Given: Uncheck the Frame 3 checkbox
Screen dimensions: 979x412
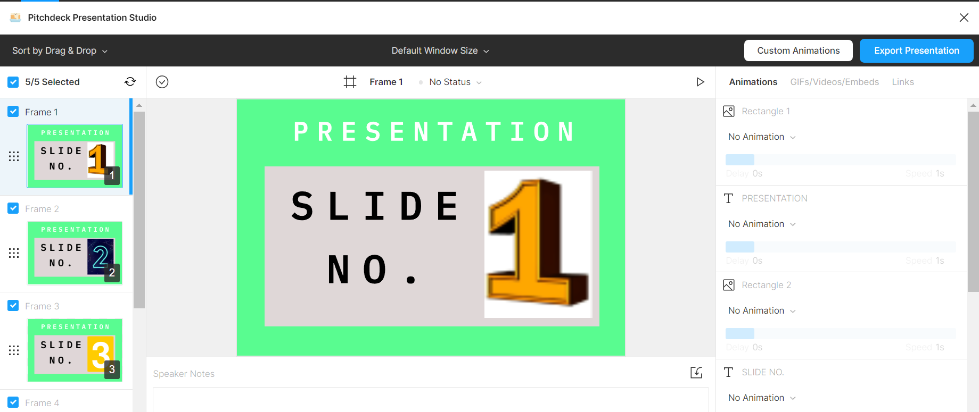Looking at the screenshot, I should (13, 306).
